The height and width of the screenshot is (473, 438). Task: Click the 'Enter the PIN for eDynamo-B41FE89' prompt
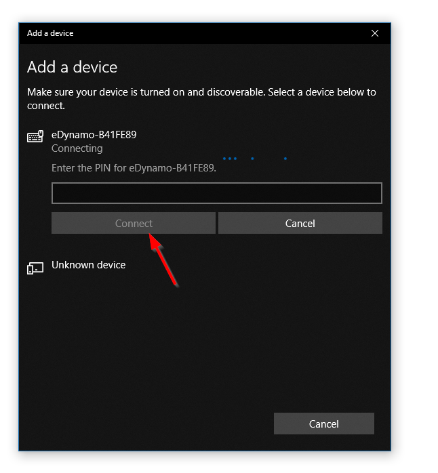pyautogui.click(x=134, y=167)
